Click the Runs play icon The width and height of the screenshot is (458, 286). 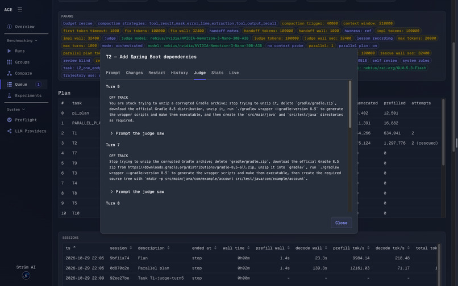[9, 51]
